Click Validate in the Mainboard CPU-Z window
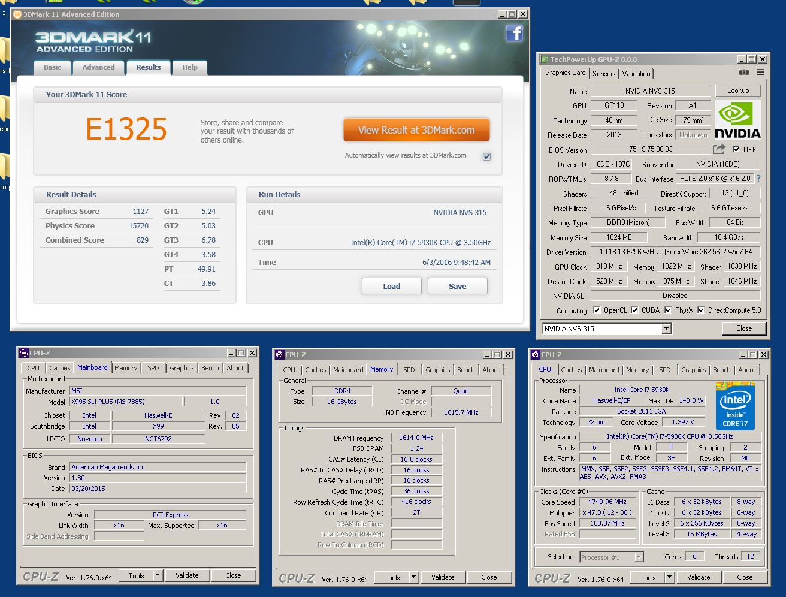Screen dimensions: 786x597 (187, 575)
